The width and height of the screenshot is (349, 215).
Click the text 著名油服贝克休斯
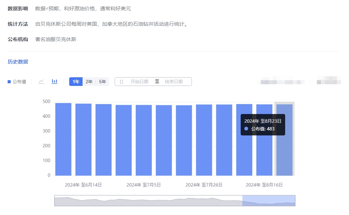(x=56, y=39)
